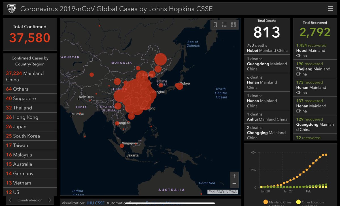Zoom in on the map
The width and height of the screenshot is (340, 206).
click(234, 176)
